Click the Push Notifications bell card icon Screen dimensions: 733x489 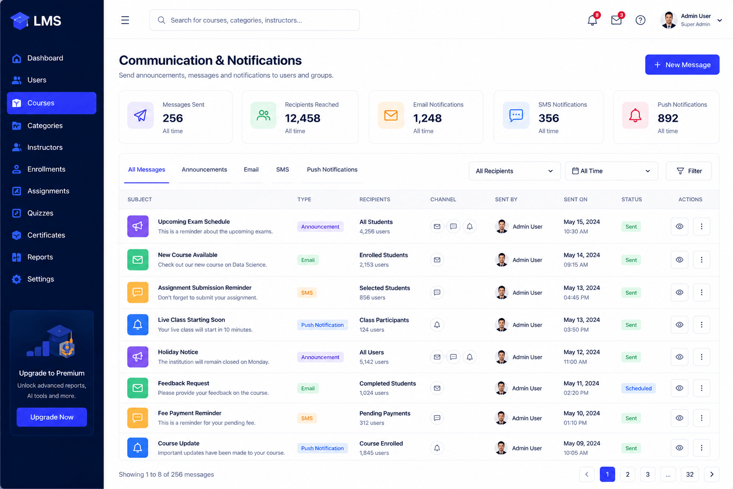coord(635,115)
